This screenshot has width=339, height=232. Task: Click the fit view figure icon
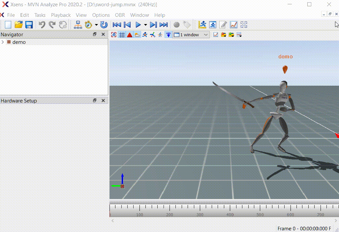(x=114, y=35)
